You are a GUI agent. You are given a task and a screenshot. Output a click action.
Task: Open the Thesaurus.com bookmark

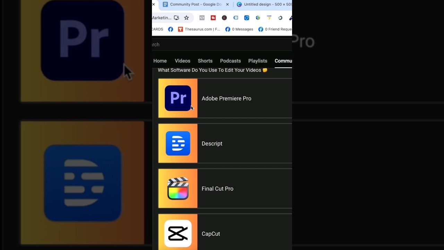199,29
